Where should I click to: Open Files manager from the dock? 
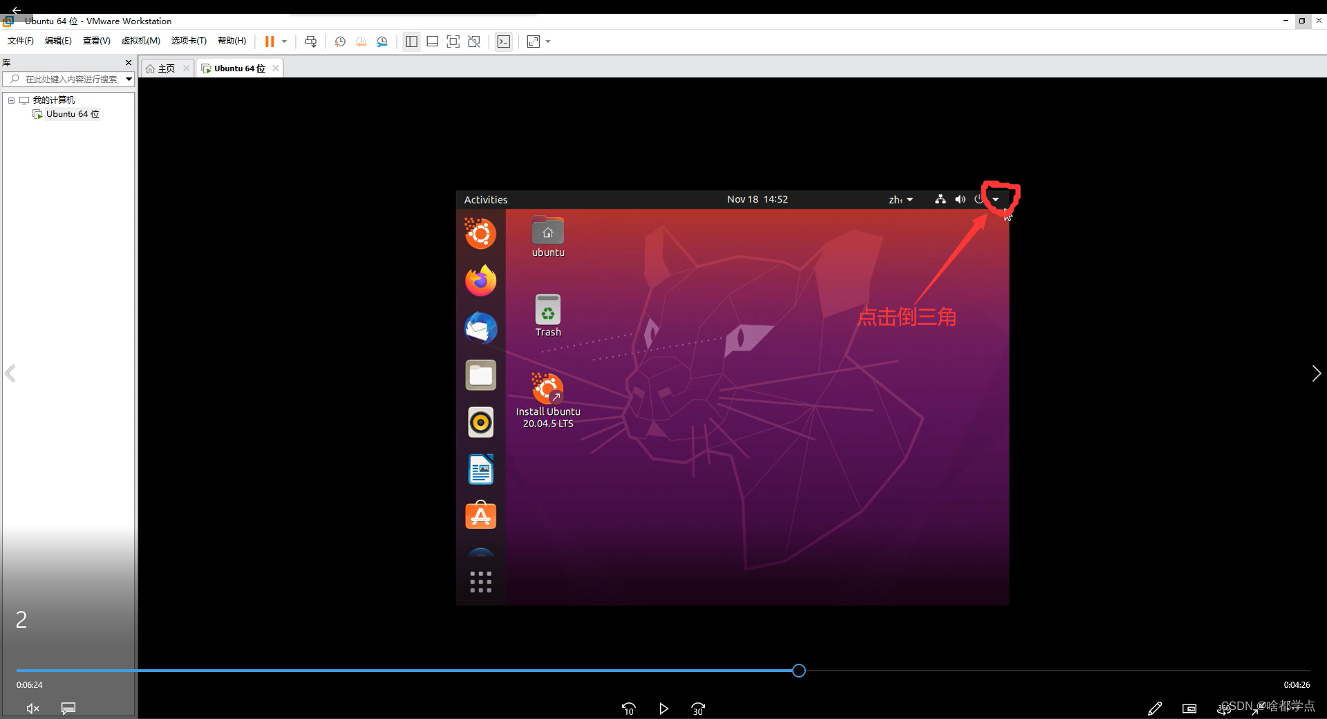tap(480, 375)
